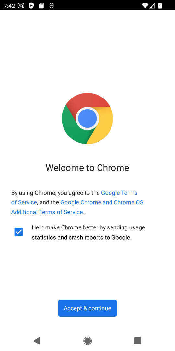Tap the charging battery icon
This screenshot has width=175, height=351.
pyautogui.click(x=160, y=6)
